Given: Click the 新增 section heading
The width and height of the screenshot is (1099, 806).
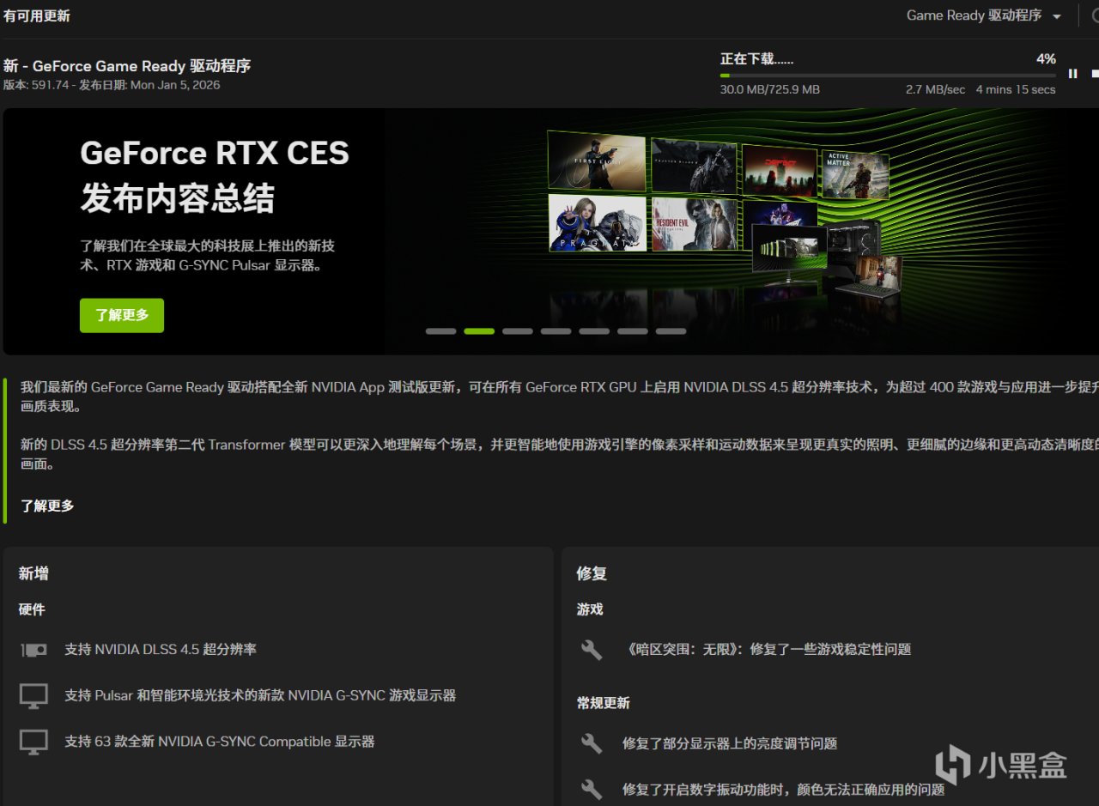Looking at the screenshot, I should tap(33, 573).
